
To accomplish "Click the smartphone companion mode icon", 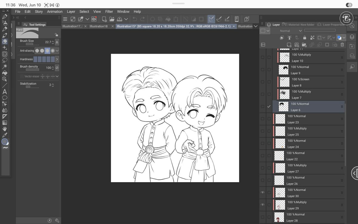I will click(x=237, y=19).
